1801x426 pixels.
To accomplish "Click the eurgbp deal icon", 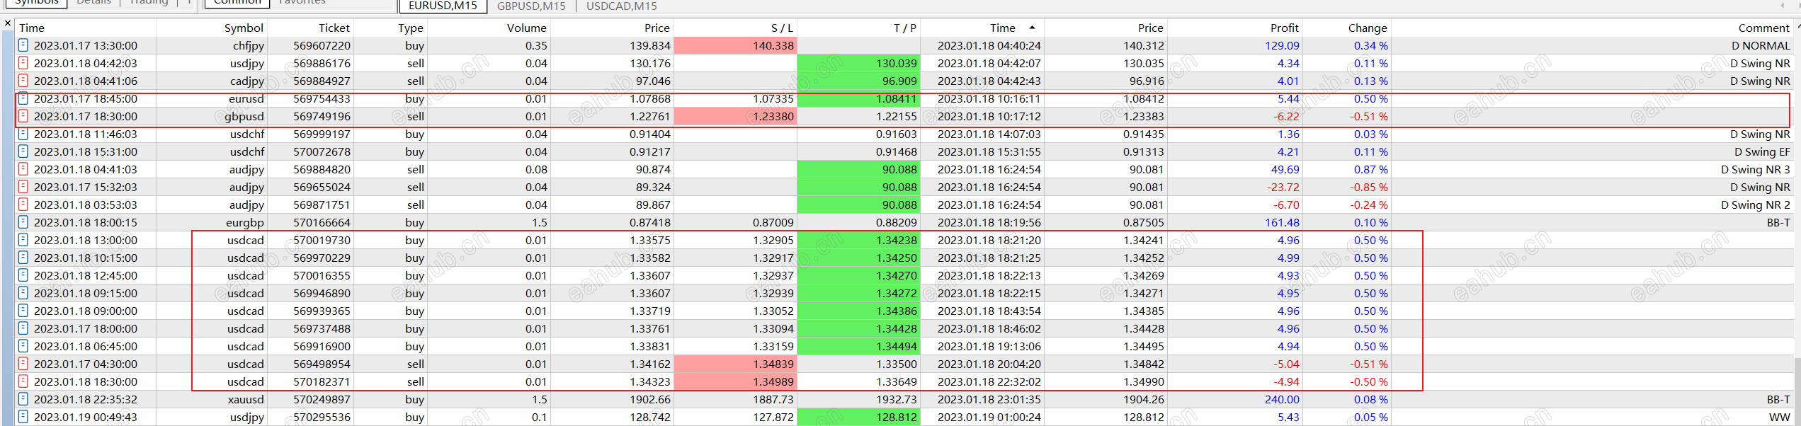I will (x=23, y=222).
